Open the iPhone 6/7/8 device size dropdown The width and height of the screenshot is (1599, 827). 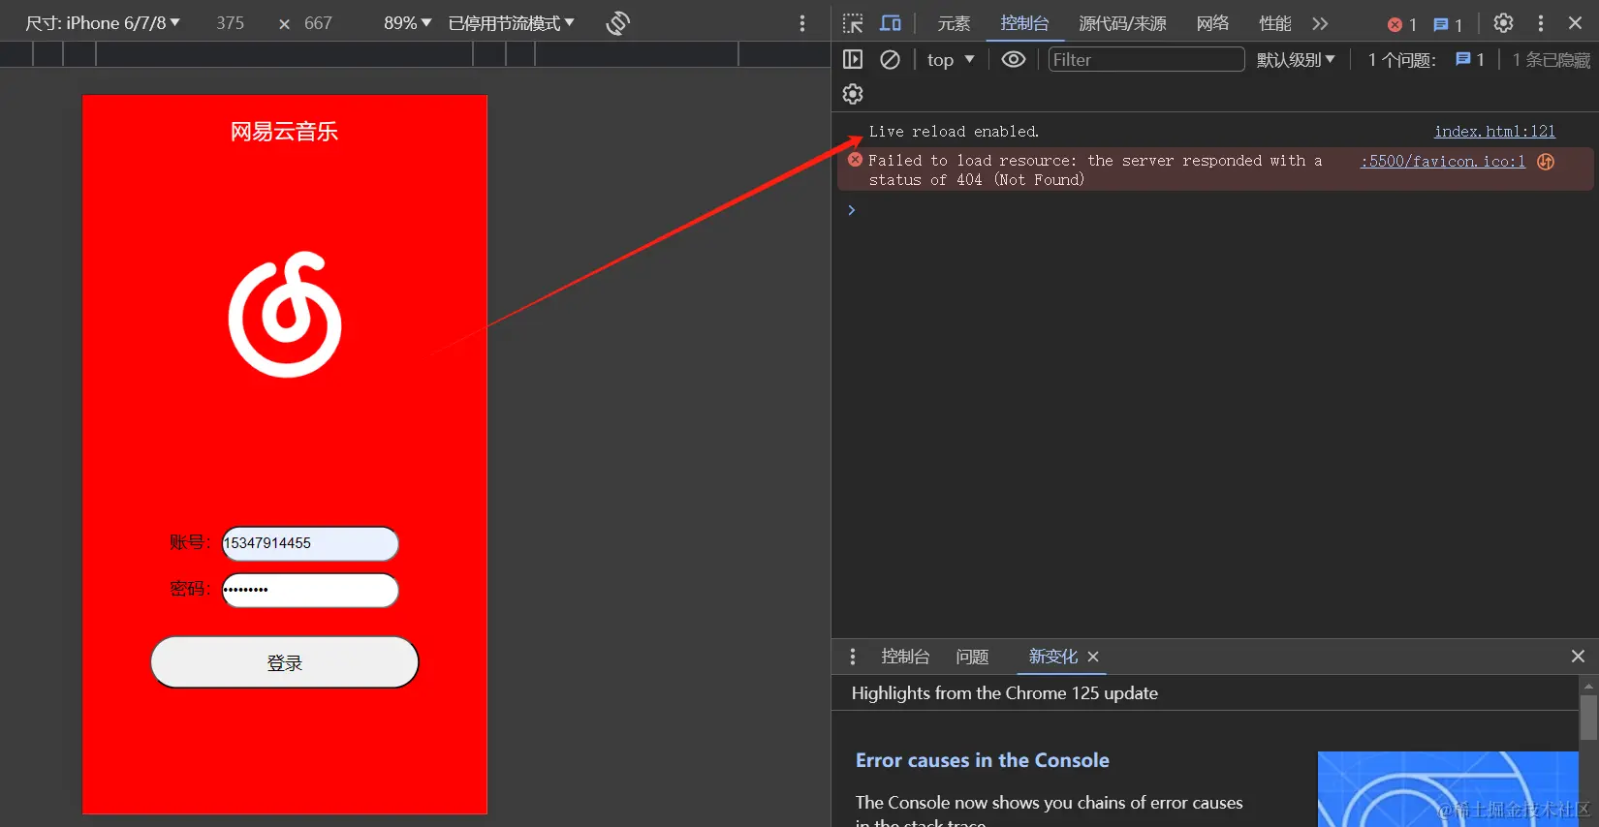click(103, 23)
